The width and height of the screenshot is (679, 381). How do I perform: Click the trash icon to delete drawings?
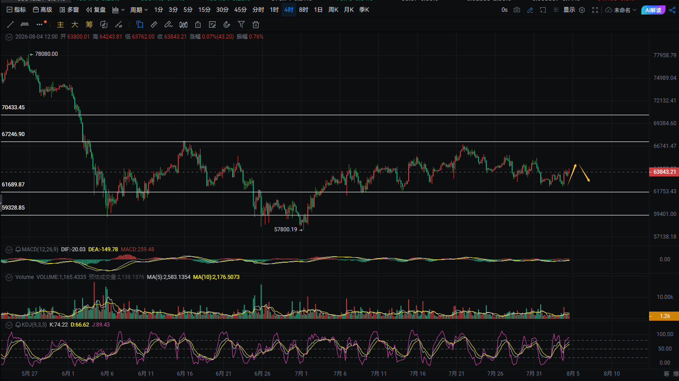[256, 24]
